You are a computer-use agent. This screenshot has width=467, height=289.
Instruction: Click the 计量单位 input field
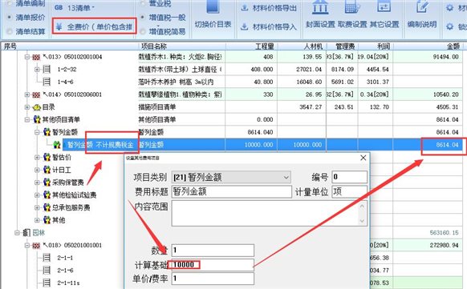tap(349, 191)
